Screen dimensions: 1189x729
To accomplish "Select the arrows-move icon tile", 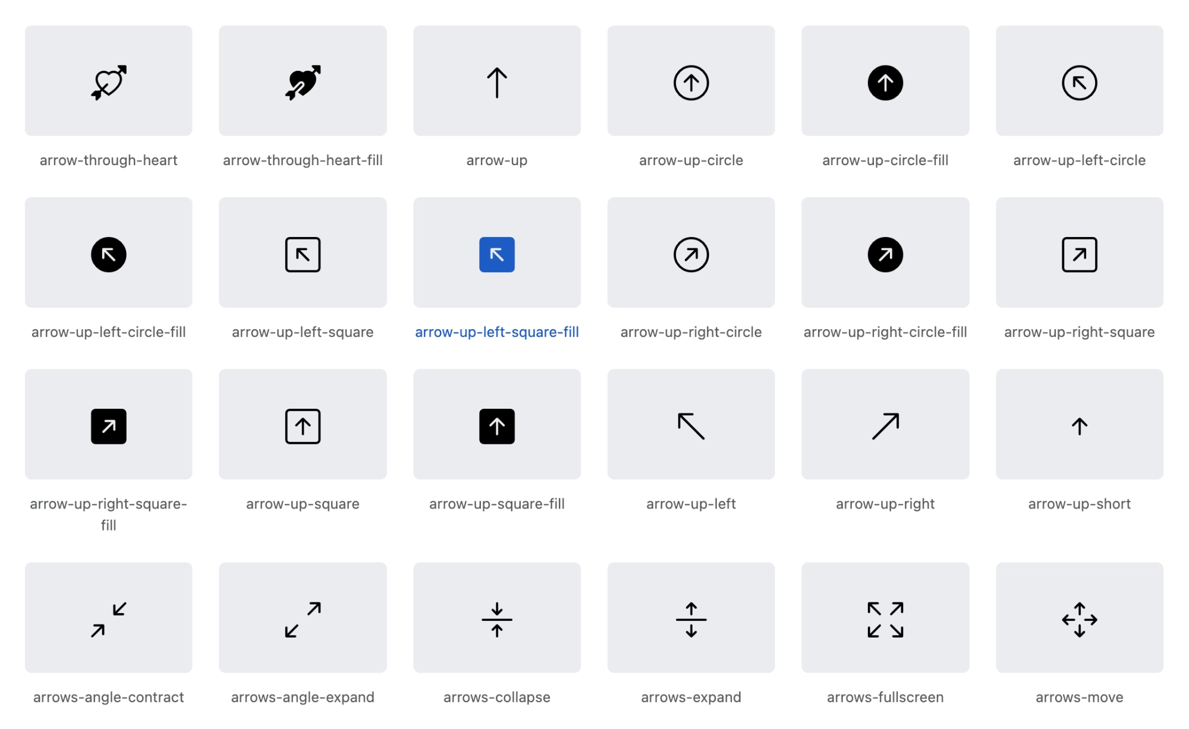I will click(x=1080, y=618).
